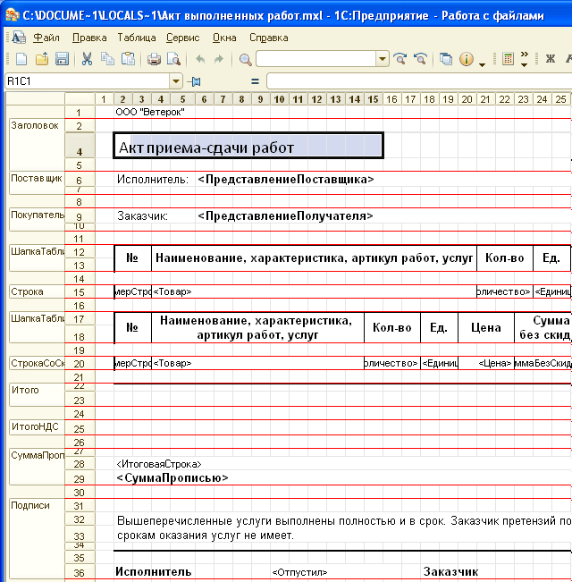This screenshot has height=582, width=572.
Task: Click the Undo arrow icon
Action: [200, 59]
